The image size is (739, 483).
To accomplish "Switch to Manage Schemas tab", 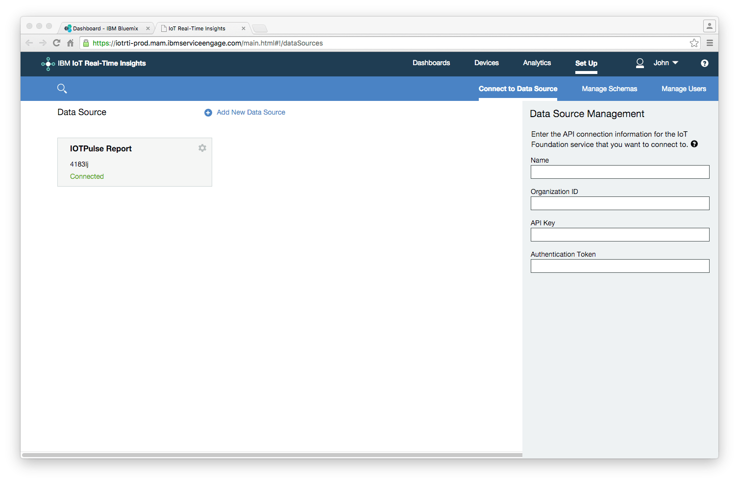I will click(x=610, y=89).
